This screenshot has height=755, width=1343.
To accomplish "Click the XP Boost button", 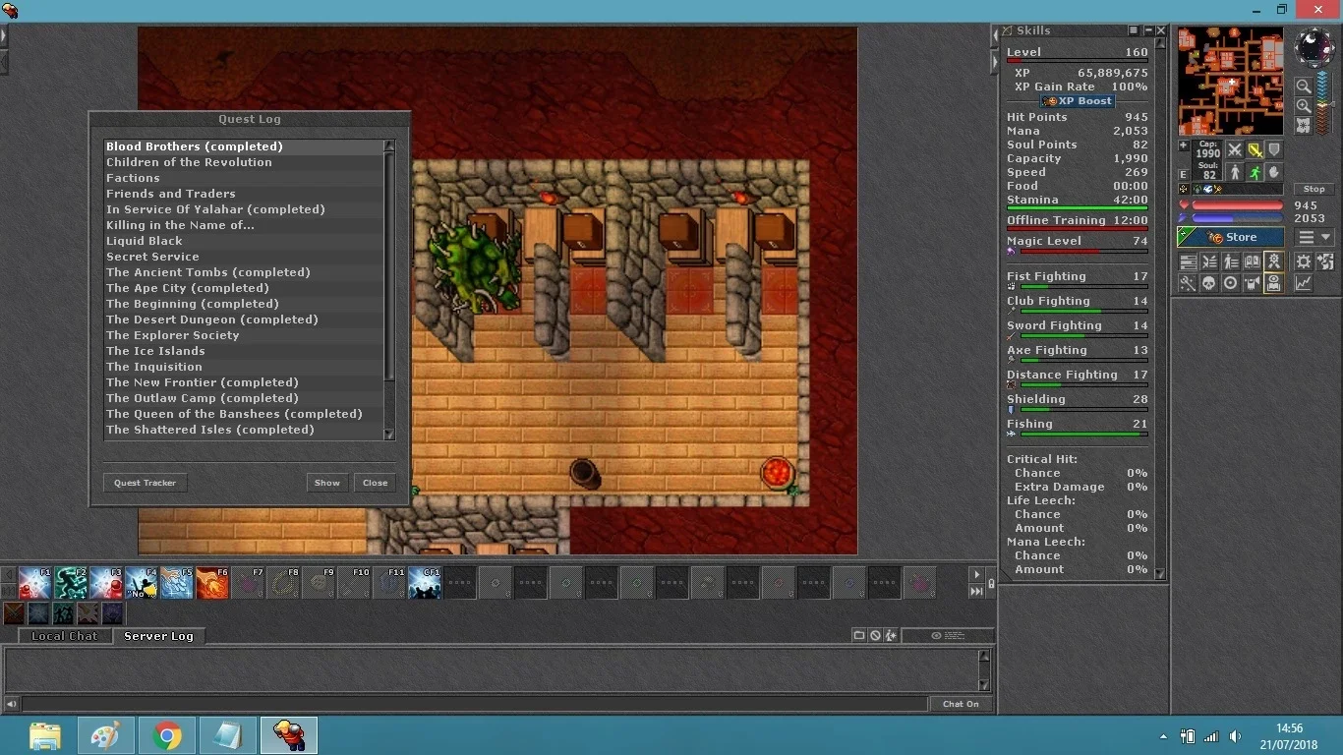I will pyautogui.click(x=1078, y=101).
